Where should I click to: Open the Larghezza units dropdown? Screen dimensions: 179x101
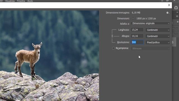pos(157,30)
